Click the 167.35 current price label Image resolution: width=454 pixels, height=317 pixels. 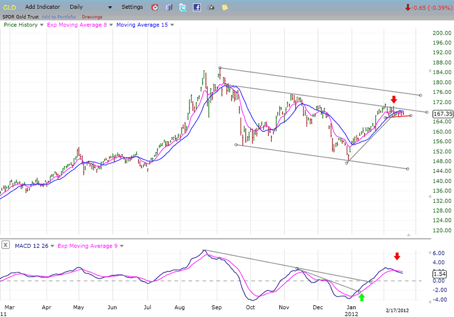click(x=442, y=114)
